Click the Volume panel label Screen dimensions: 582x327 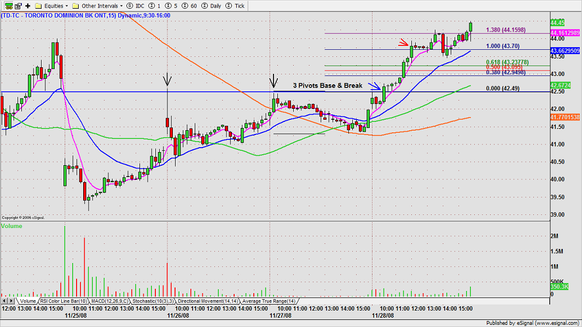tap(11, 226)
